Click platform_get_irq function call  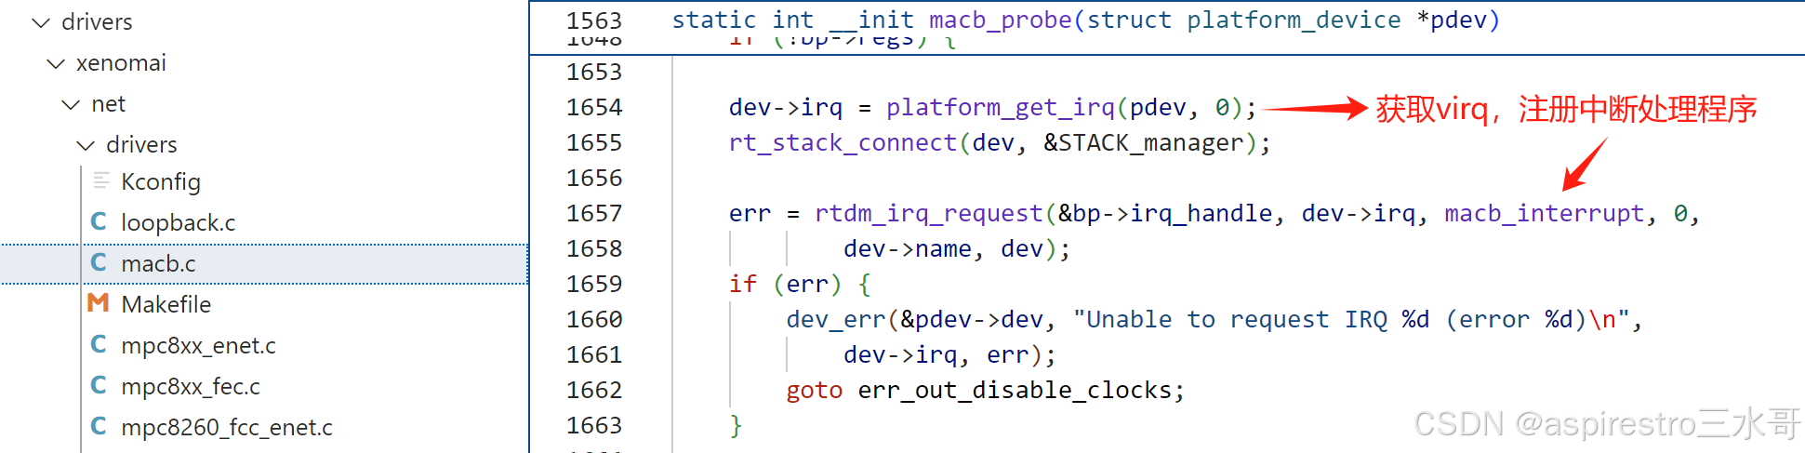[1001, 108]
